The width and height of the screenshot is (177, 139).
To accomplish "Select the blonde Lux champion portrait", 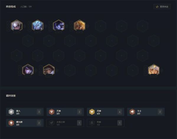I will (x=154, y=70).
